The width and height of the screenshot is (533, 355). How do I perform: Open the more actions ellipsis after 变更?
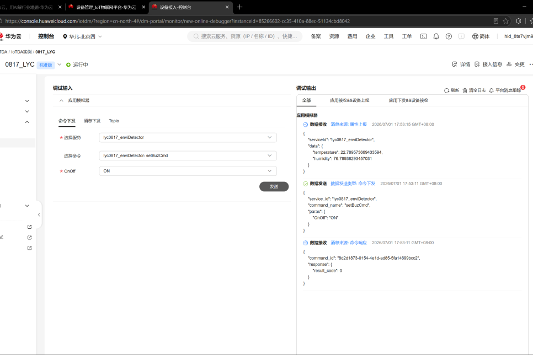click(531, 64)
